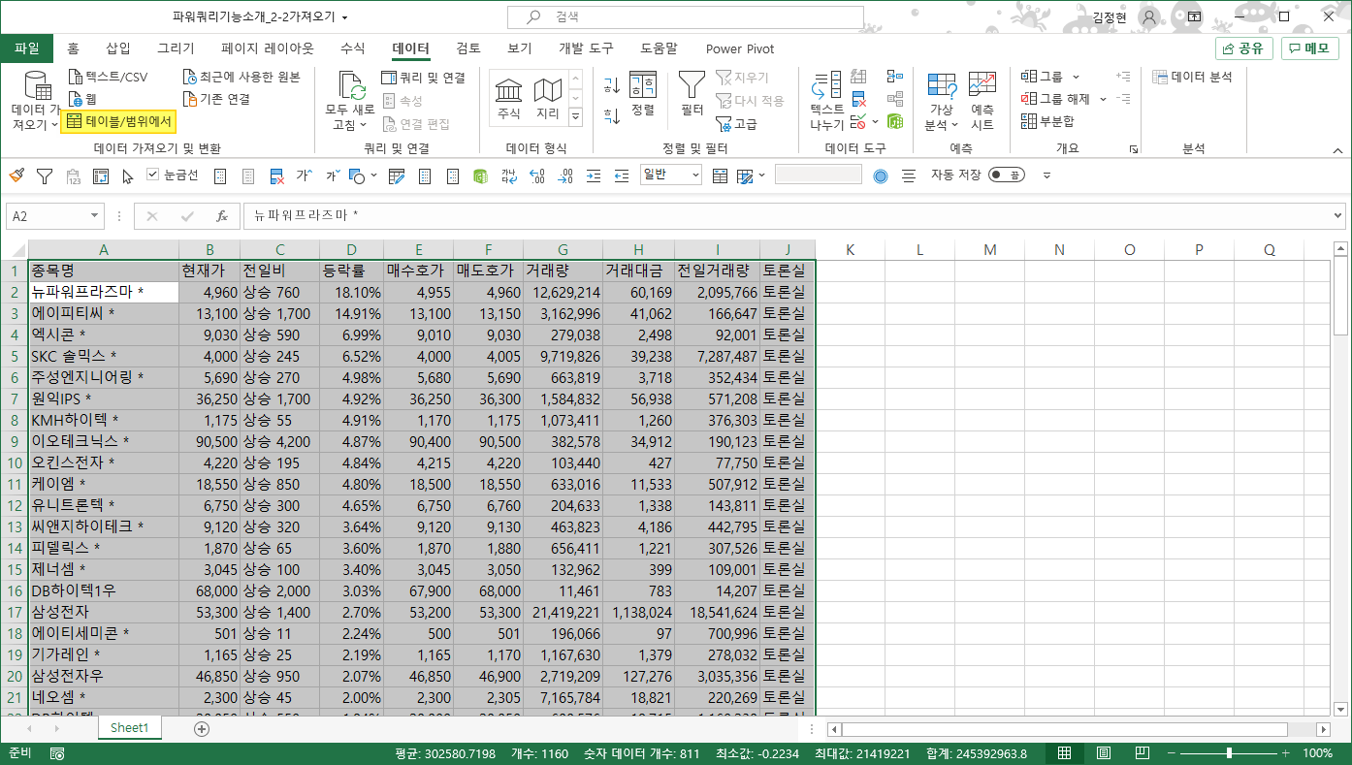Click the insert function fx button
Image resolution: width=1352 pixels, height=765 pixels.
click(x=221, y=216)
